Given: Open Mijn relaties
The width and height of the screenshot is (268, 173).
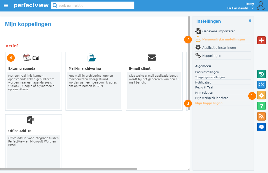Looking at the screenshot, I should (x=204, y=93).
